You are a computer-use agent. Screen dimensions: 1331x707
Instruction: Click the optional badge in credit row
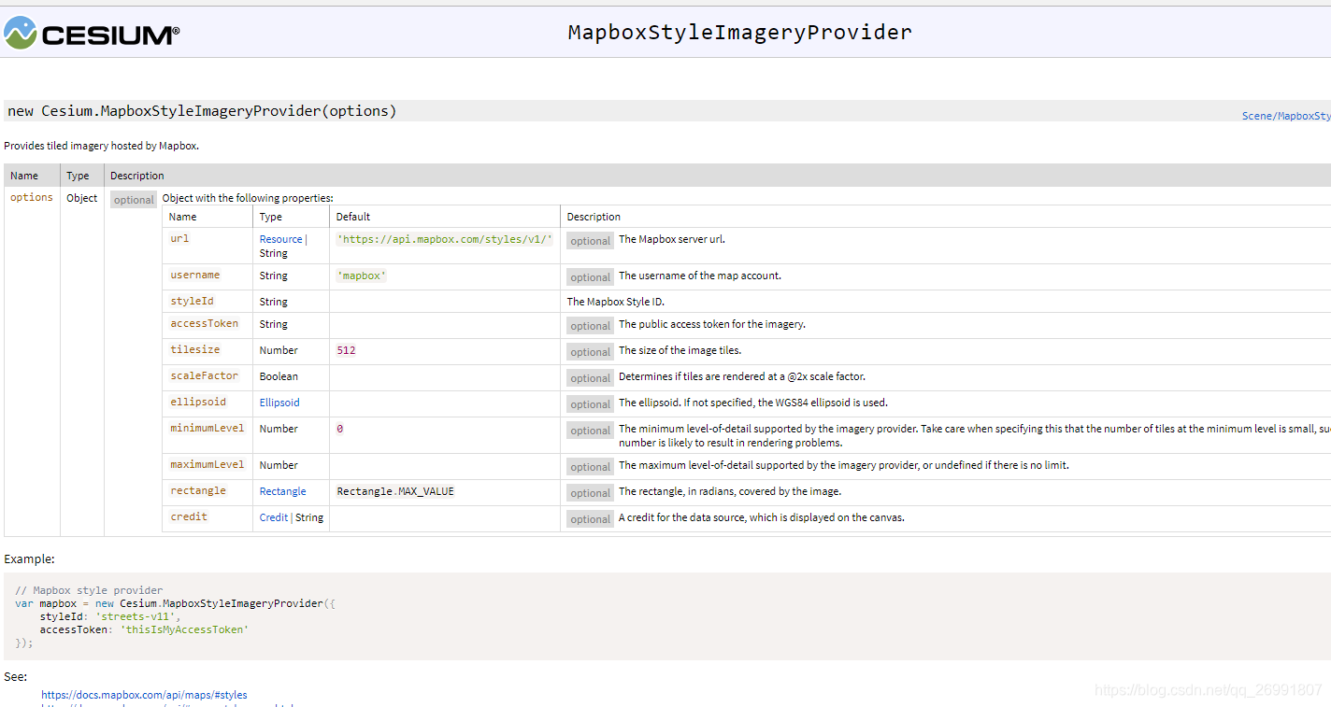[x=591, y=519]
